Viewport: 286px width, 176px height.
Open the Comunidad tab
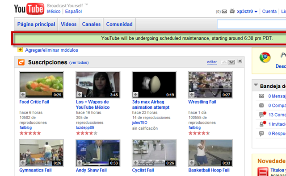[119, 24]
